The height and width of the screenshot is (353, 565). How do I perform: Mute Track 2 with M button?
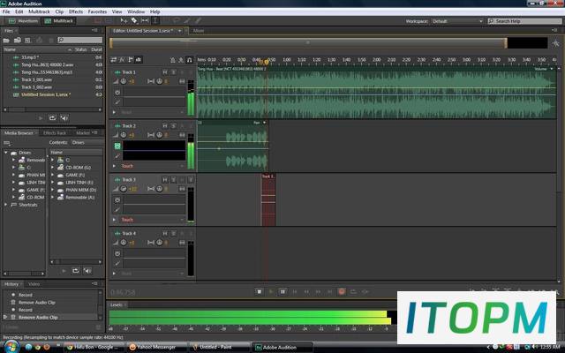click(x=165, y=126)
